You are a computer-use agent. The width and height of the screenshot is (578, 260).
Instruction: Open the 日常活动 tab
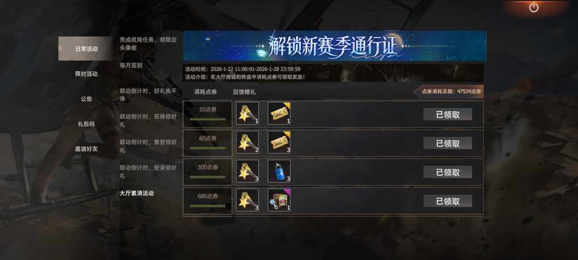click(x=86, y=48)
